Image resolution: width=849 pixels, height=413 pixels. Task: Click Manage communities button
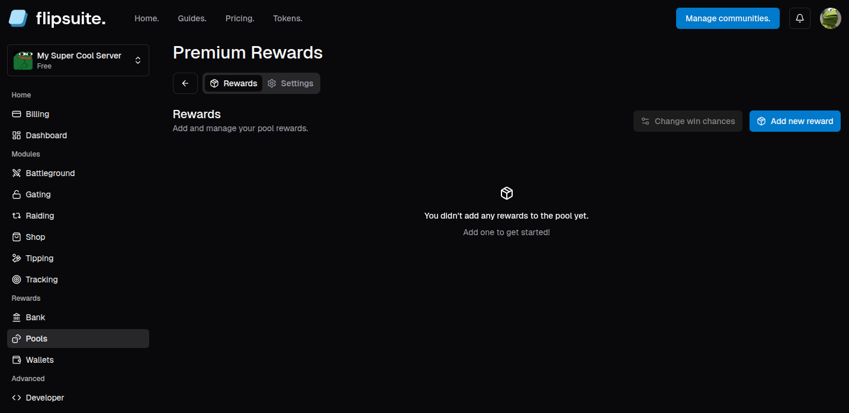point(728,18)
